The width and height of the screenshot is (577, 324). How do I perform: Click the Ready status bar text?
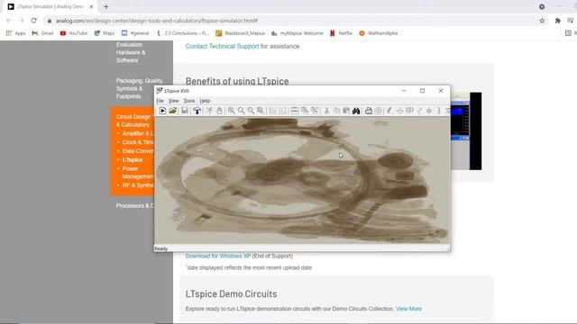click(160, 248)
